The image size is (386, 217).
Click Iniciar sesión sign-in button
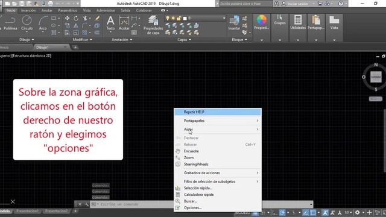[x=298, y=4]
